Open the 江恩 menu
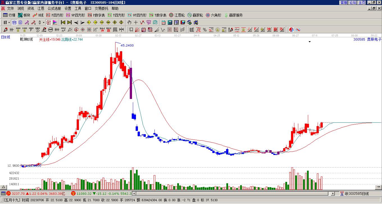The height and width of the screenshot is (204, 382). 41,8
